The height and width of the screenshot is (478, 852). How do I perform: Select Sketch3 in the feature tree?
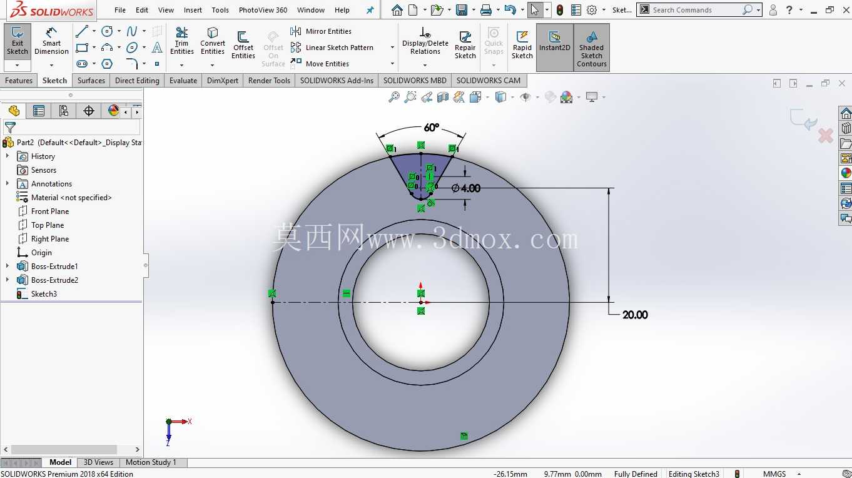pos(44,294)
